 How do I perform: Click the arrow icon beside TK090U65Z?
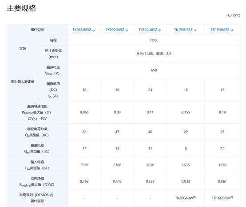pos(127,30)
